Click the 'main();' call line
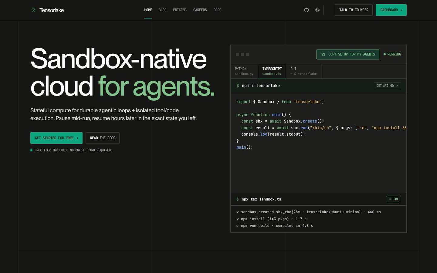 click(x=245, y=147)
